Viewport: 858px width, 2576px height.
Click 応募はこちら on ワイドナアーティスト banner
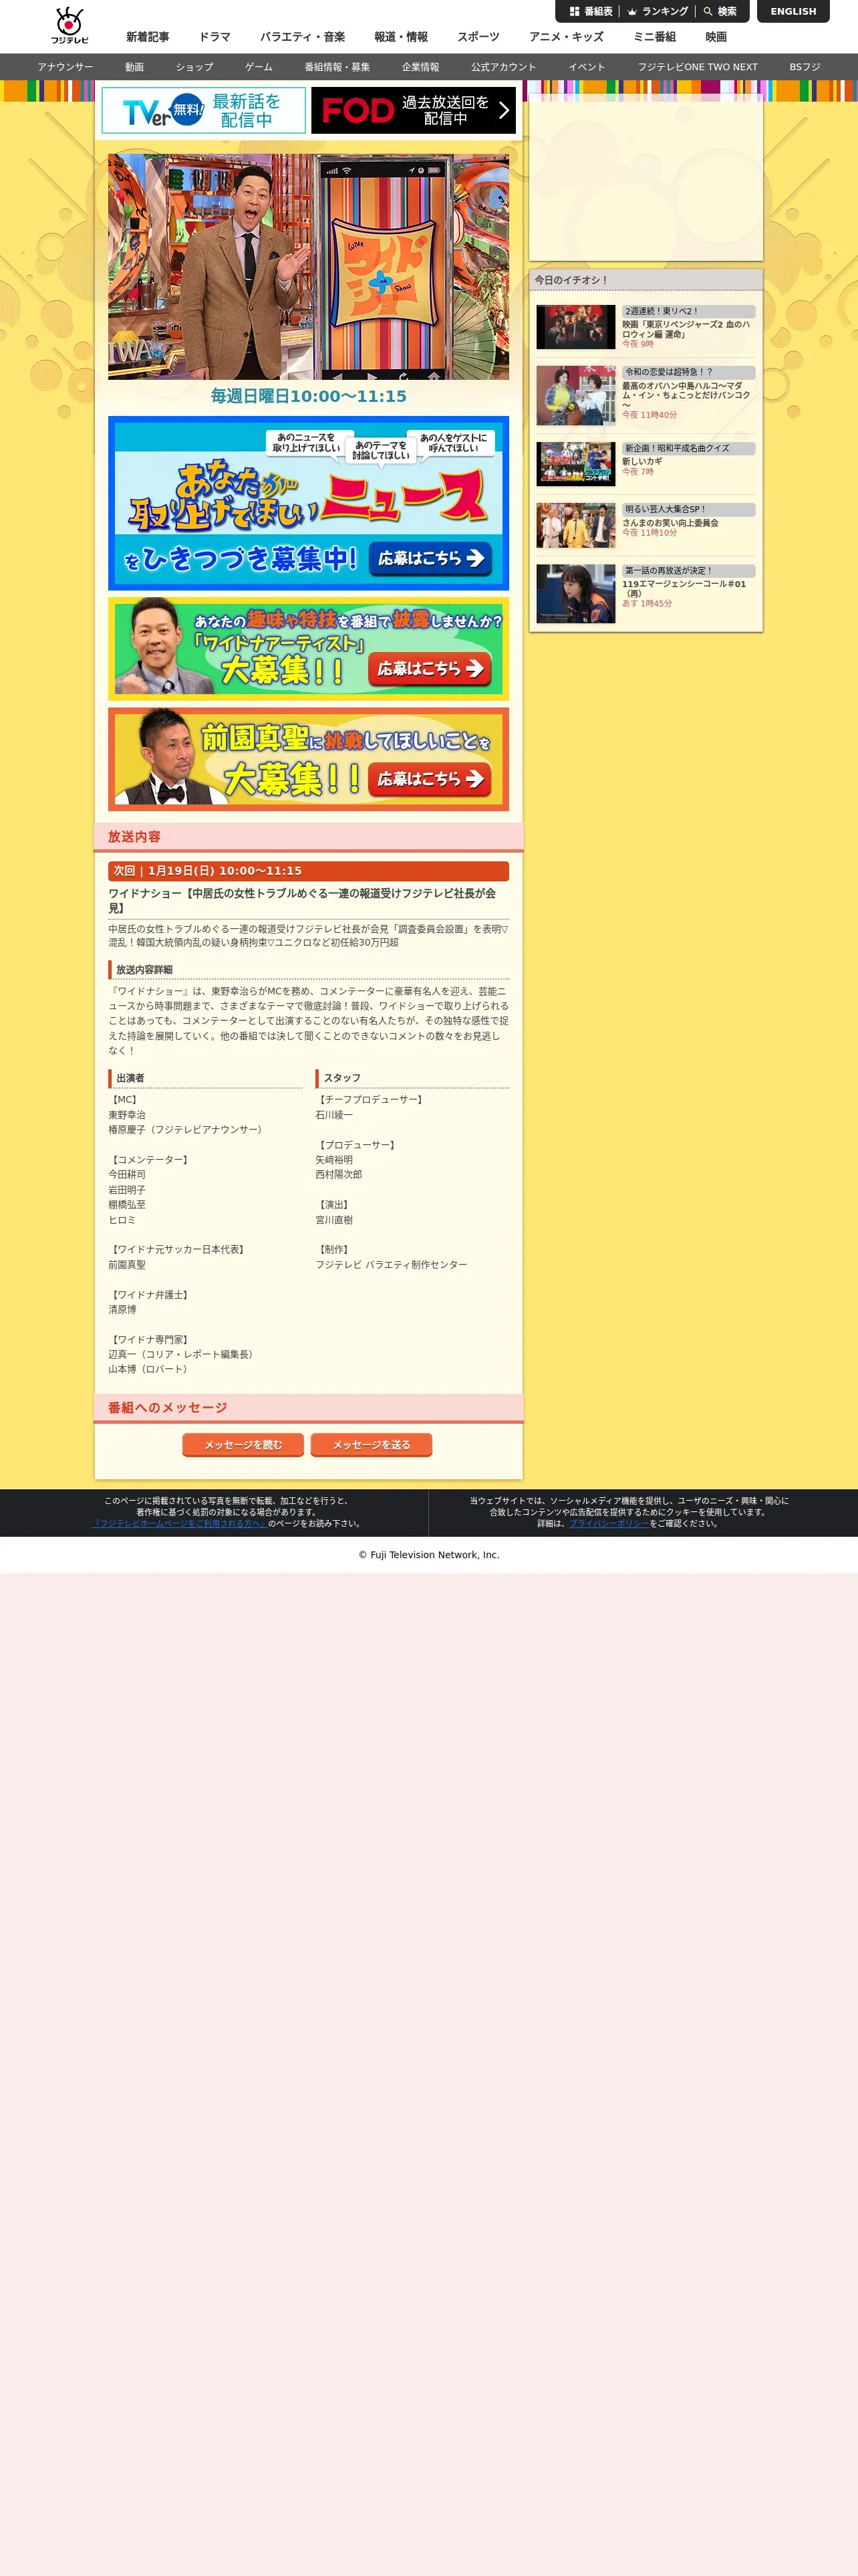tap(430, 668)
